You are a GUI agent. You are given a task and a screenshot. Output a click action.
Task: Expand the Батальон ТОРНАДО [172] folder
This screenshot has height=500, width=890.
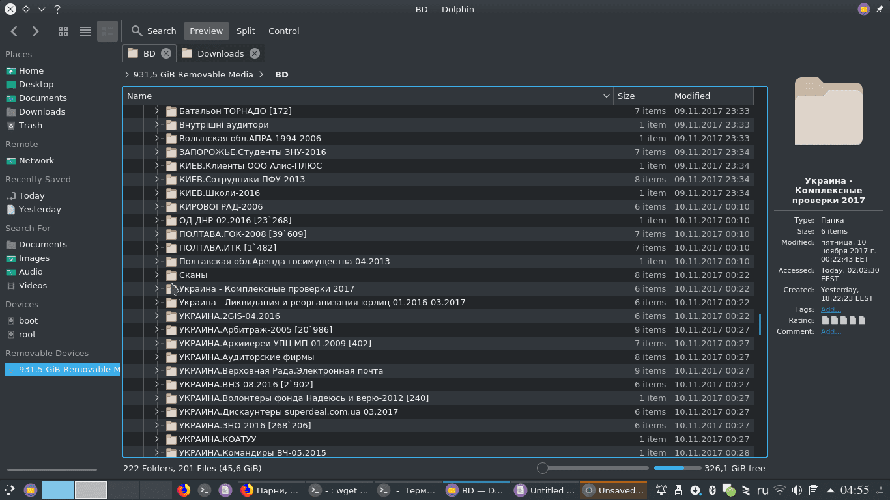pos(156,111)
